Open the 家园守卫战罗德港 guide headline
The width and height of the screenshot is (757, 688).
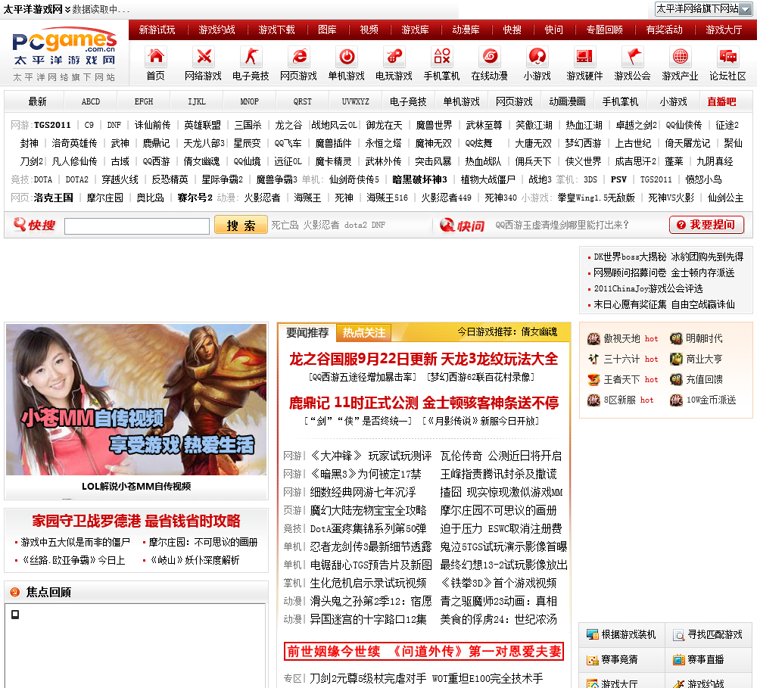(x=136, y=521)
